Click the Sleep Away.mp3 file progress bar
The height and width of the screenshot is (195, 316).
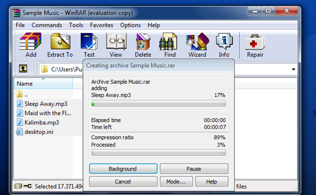(159, 103)
